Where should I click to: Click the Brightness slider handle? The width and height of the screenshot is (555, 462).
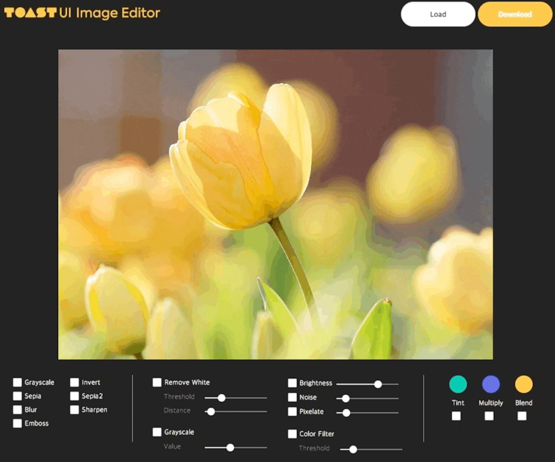click(x=378, y=384)
